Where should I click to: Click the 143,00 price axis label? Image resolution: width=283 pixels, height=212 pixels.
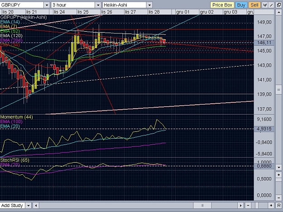pos(264,65)
